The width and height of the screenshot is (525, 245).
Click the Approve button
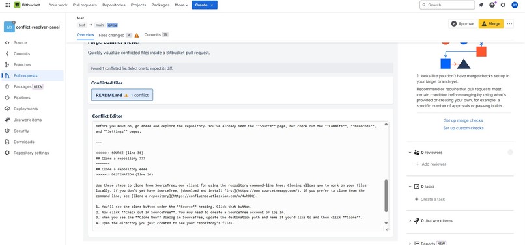click(462, 24)
